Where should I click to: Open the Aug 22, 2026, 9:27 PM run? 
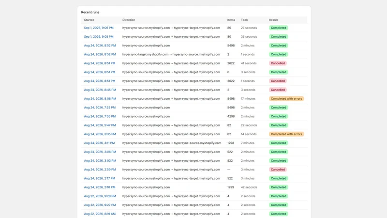[100, 205]
